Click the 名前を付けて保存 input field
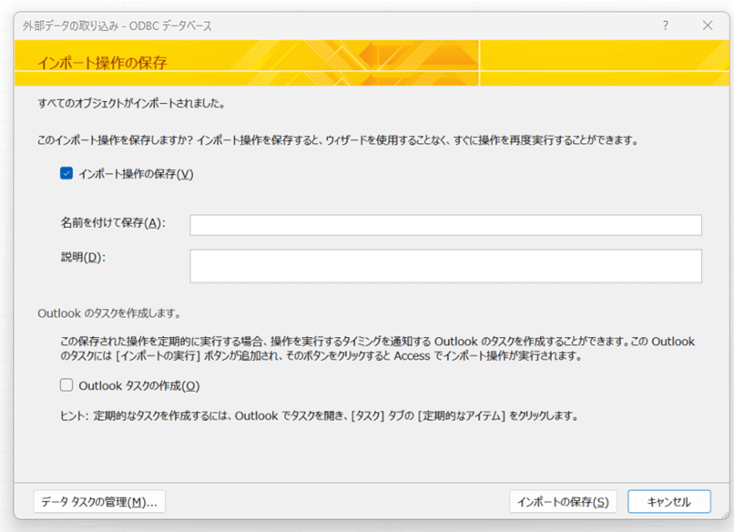The width and height of the screenshot is (734, 532). [445, 225]
